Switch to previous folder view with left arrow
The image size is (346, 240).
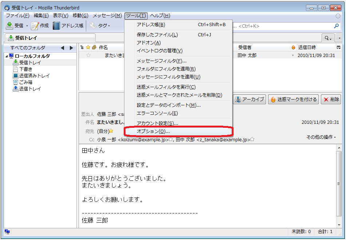pyautogui.click(x=63, y=48)
